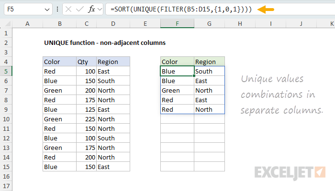
Task: Click quantity 175 in cell C8
Action: coord(87,100)
